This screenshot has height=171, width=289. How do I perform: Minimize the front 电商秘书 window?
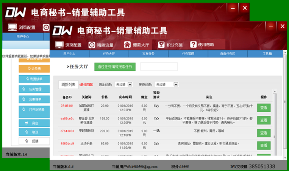coord(271,27)
